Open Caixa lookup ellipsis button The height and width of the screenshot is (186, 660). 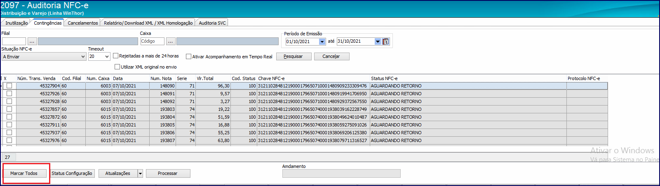click(x=170, y=41)
